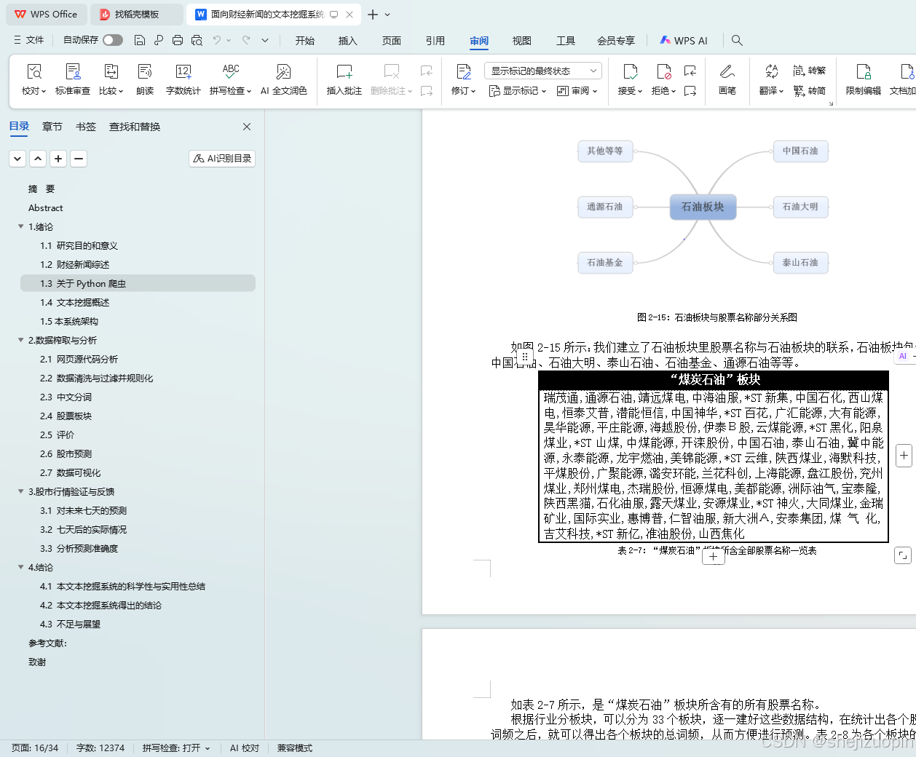The image size is (916, 757).
Task: Collapse the 2.数据榨取与分析 tree node
Action: [x=21, y=340]
